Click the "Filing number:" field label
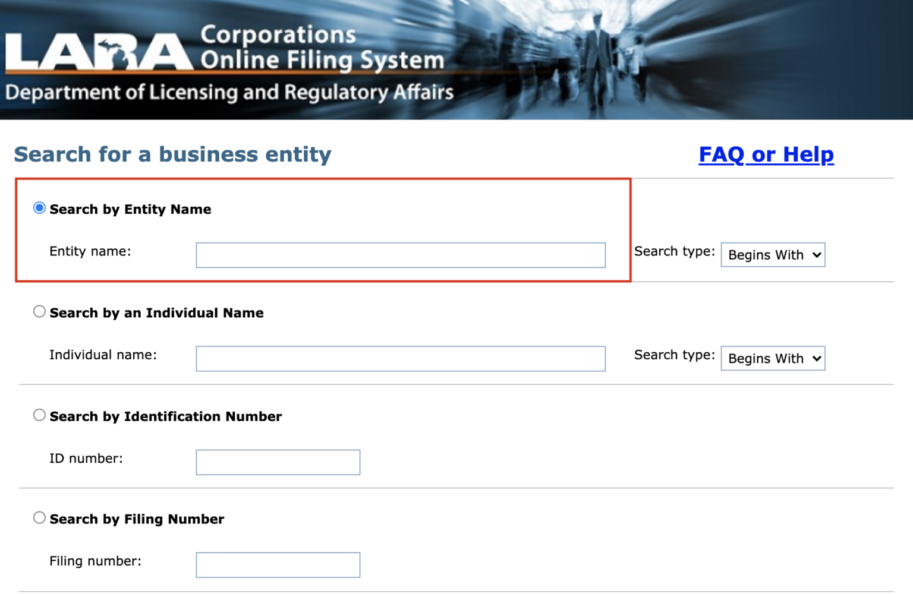Viewport: 913px width, 594px height. click(95, 561)
